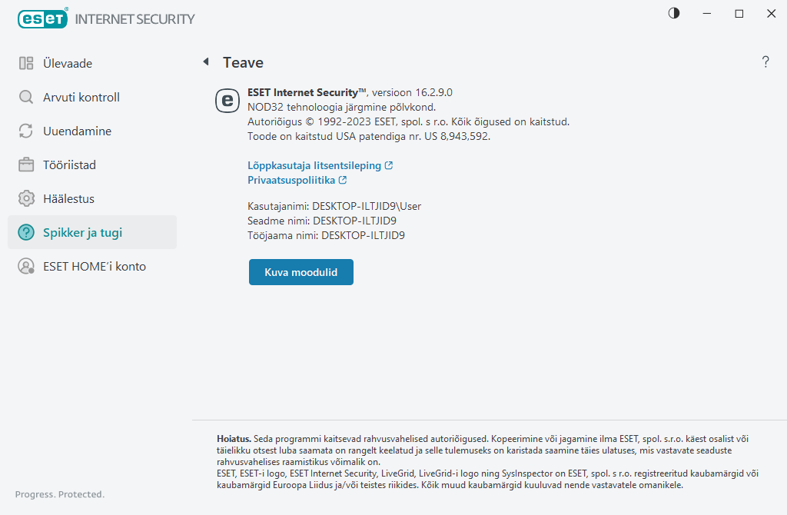787x515 pixels.
Task: Click the Arvuti kontroll magnifier icon
Action: click(26, 98)
